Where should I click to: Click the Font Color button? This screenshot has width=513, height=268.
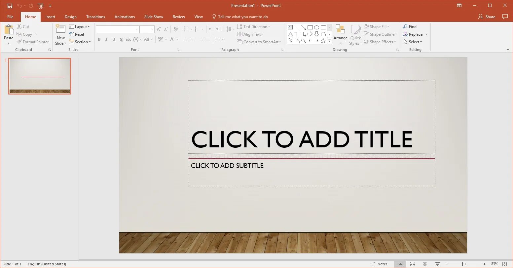(172, 39)
